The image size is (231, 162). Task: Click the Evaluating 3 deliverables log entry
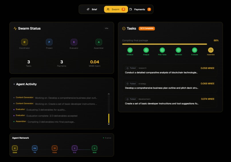point(40,110)
